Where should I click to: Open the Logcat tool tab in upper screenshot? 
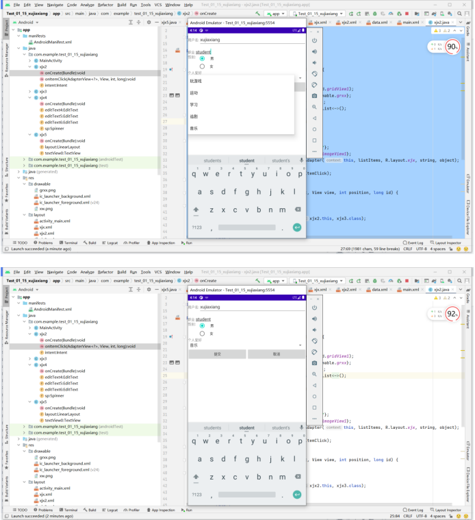[110, 243]
